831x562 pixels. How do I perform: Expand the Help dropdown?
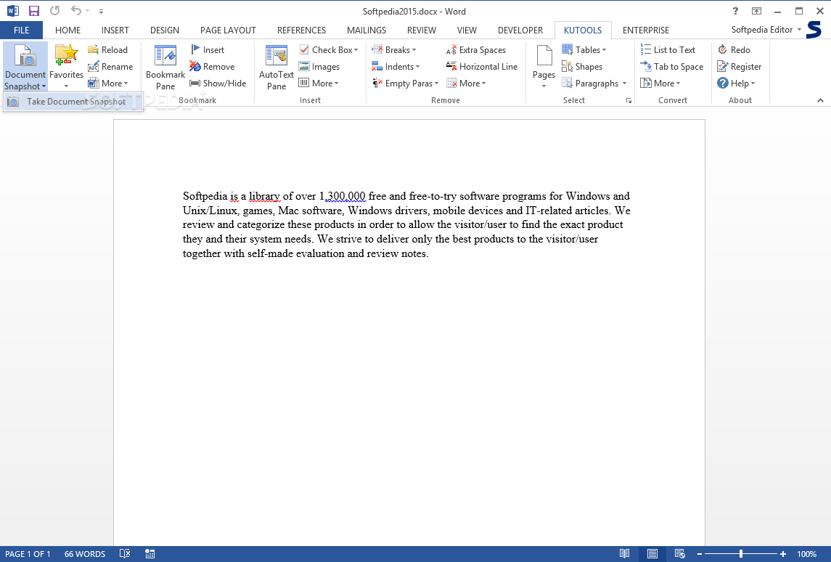click(753, 84)
